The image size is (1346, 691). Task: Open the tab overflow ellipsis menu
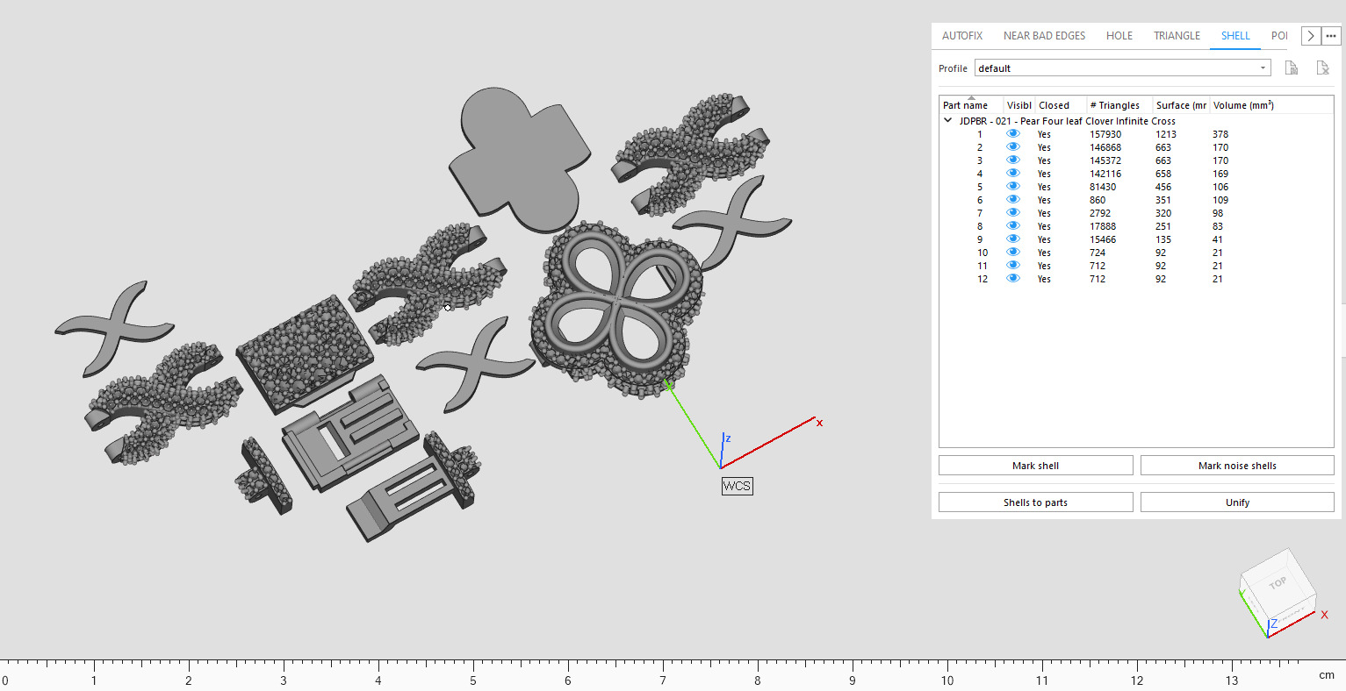[1331, 36]
